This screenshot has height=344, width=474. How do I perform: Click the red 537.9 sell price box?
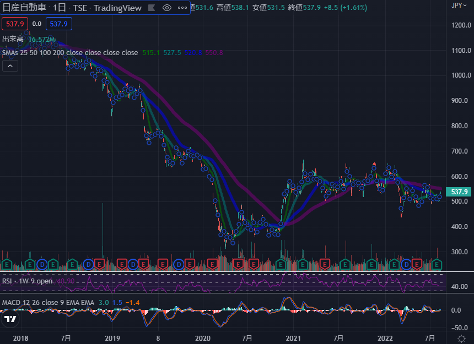[15, 24]
